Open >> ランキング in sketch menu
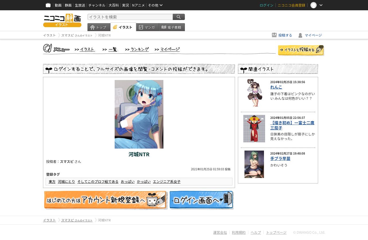This screenshot has width=368, height=240. [x=137, y=49]
